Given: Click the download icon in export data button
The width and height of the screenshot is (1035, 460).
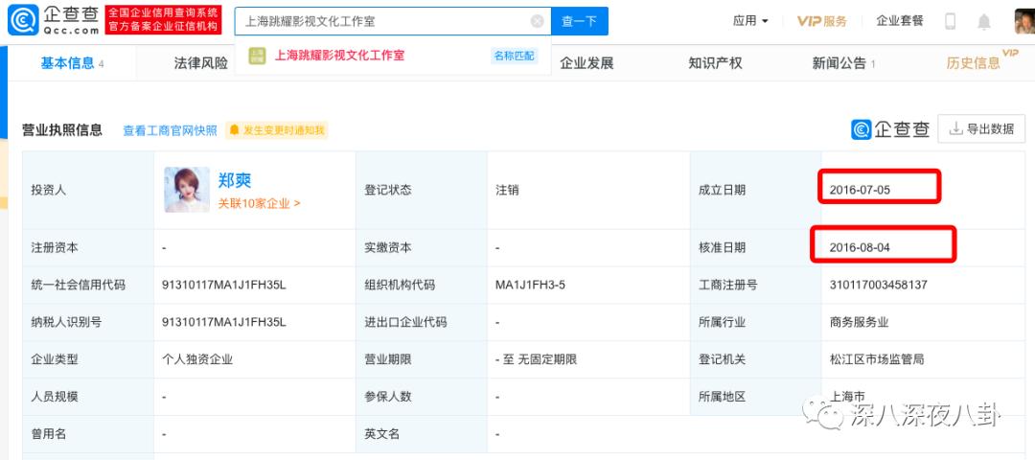Looking at the screenshot, I should click(x=955, y=128).
